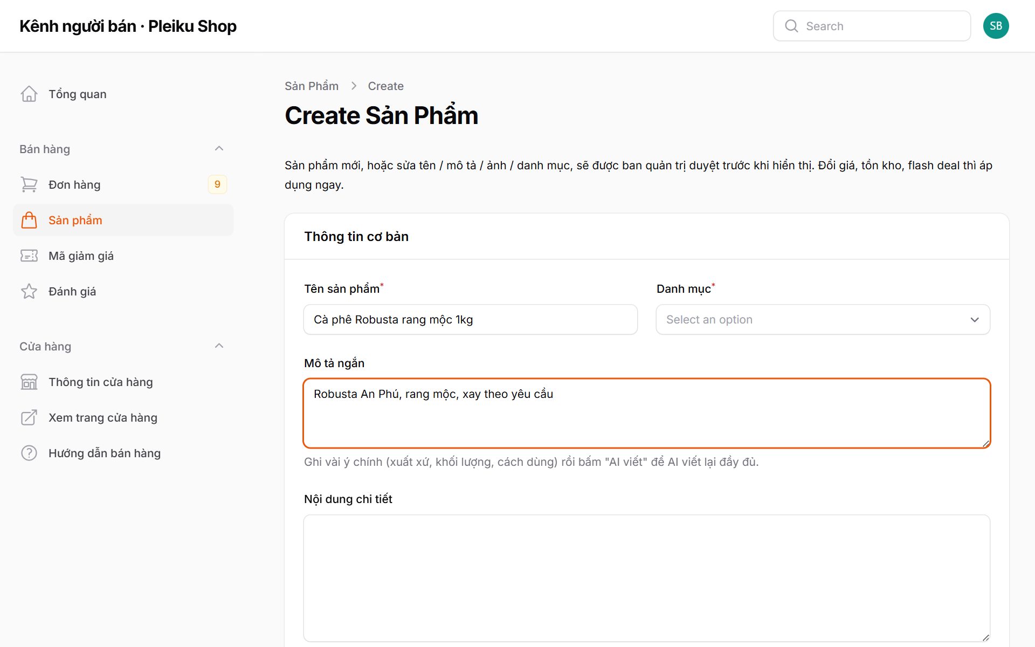Open Đơn hàng menu item
The width and height of the screenshot is (1035, 647).
pyautogui.click(x=123, y=184)
